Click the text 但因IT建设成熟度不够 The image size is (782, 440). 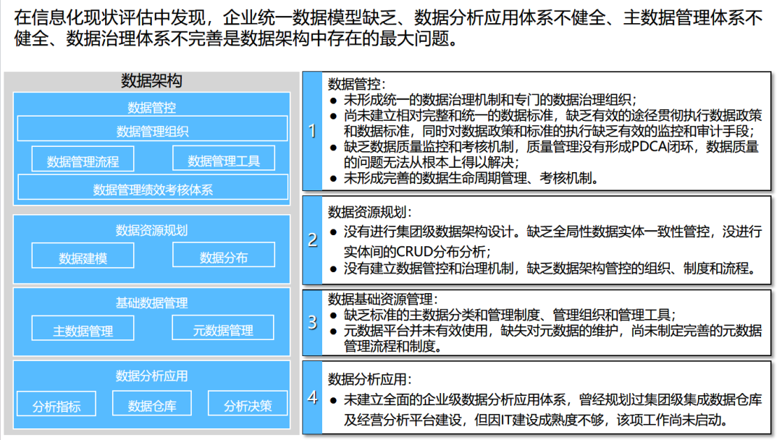tap(539, 420)
